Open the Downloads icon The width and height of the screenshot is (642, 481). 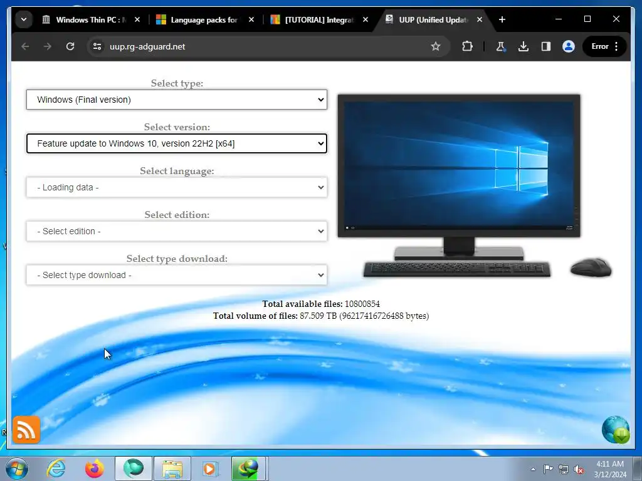(524, 46)
